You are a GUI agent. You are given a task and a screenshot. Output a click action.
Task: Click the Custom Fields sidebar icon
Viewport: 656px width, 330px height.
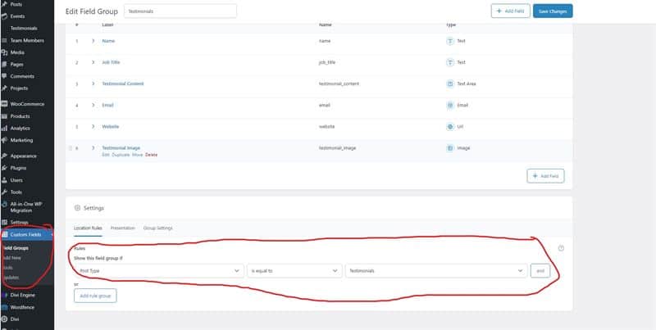[5, 235]
